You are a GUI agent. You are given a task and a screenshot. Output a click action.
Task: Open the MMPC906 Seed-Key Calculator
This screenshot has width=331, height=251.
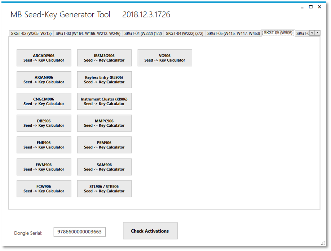[x=104, y=123]
